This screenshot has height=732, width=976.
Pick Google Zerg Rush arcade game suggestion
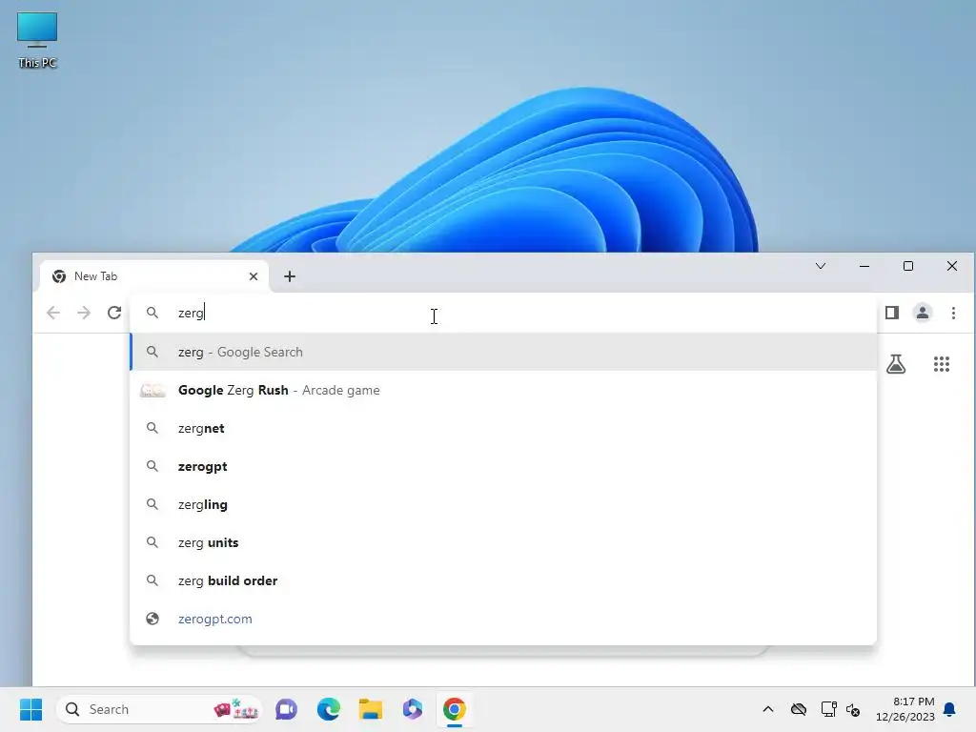pyautogui.click(x=503, y=390)
